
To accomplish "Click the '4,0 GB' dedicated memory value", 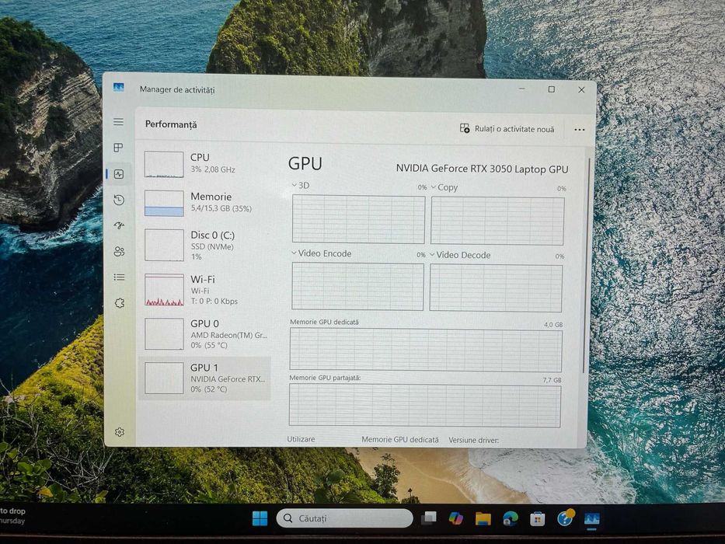I will tap(553, 325).
